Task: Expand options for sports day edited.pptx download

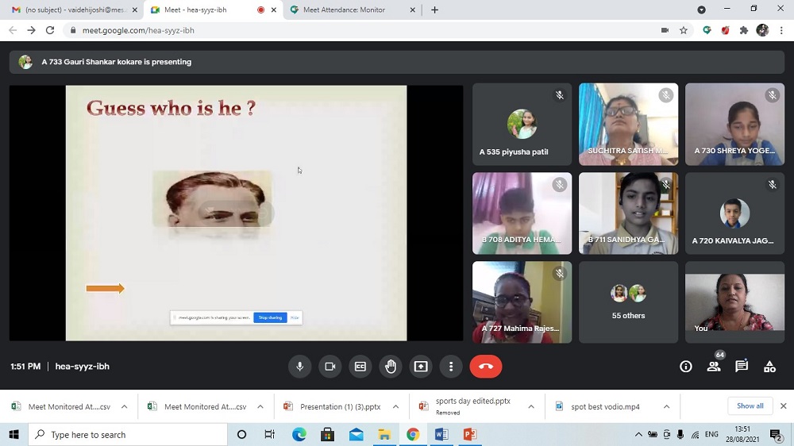Action: click(x=531, y=407)
